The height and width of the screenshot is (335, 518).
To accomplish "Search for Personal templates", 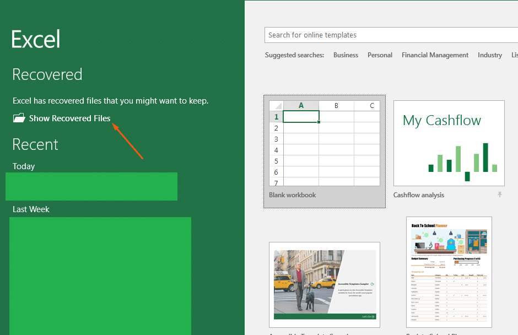I will pyautogui.click(x=380, y=55).
